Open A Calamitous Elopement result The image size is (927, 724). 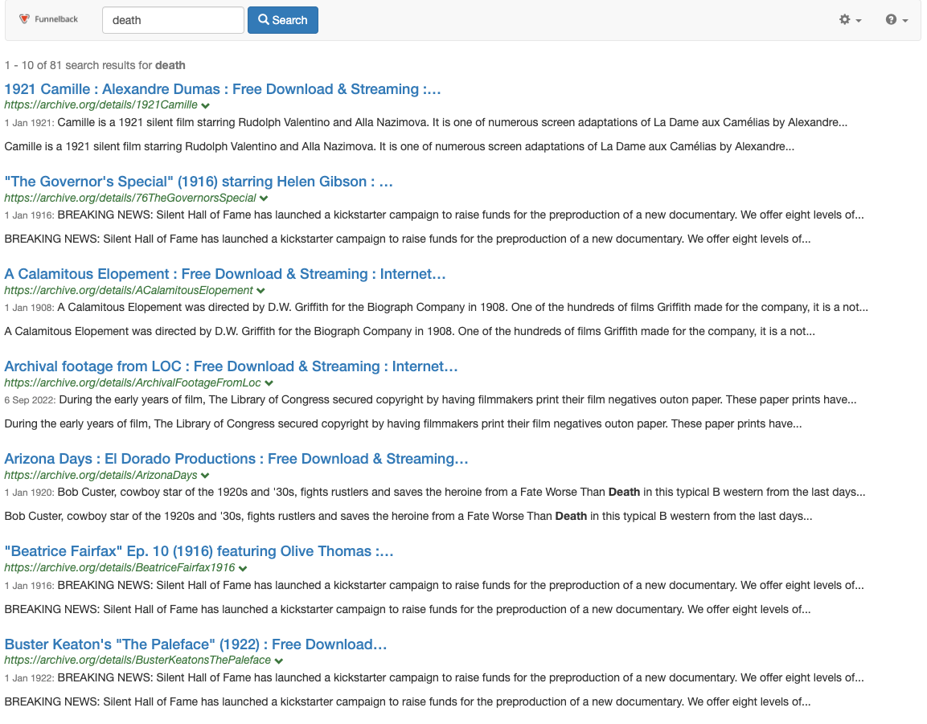click(x=225, y=274)
